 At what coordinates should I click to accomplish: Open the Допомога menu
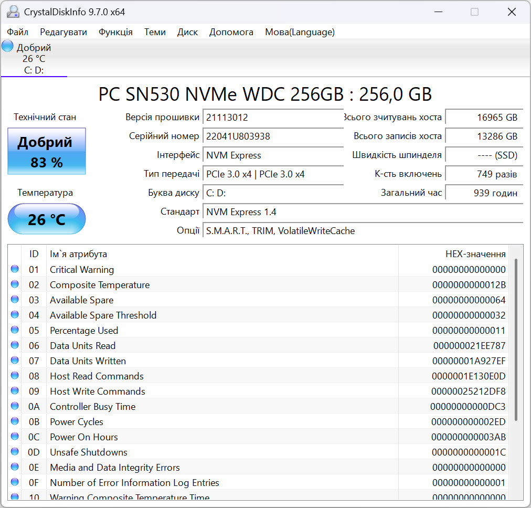[231, 32]
